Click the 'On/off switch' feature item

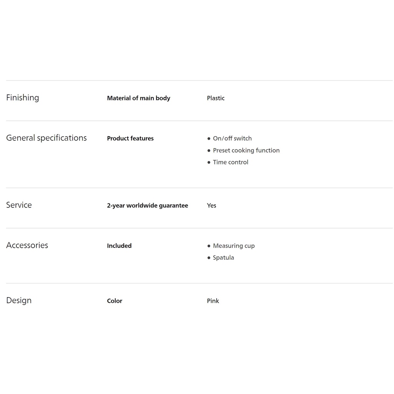pos(232,139)
